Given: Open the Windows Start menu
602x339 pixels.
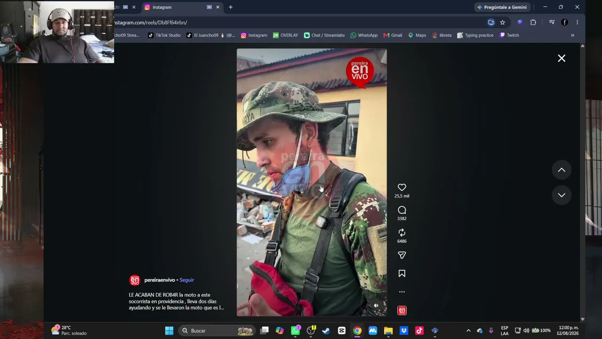Looking at the screenshot, I should 169,331.
